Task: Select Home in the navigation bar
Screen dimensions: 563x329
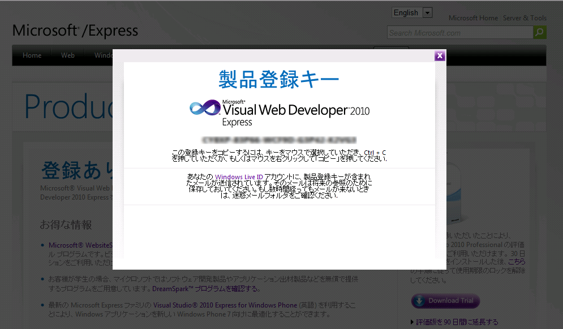Action: [x=32, y=55]
